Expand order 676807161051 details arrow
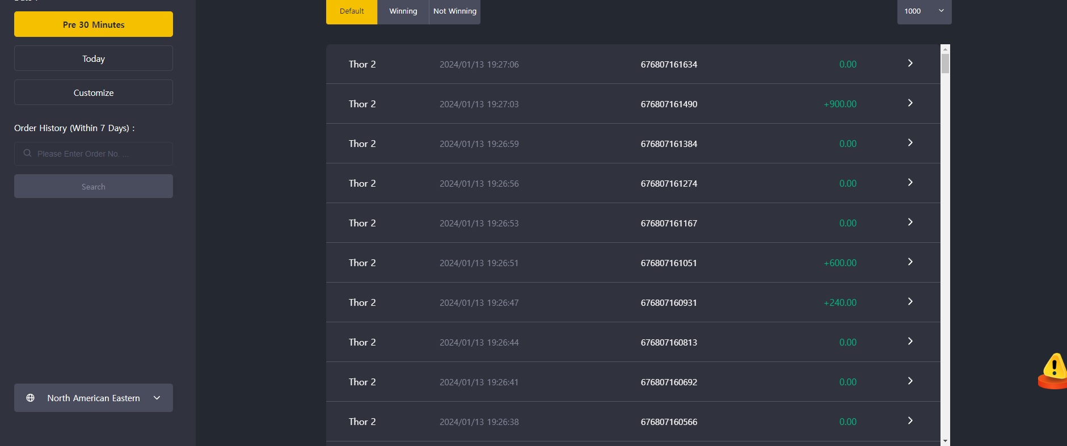This screenshot has height=446, width=1067. [910, 262]
